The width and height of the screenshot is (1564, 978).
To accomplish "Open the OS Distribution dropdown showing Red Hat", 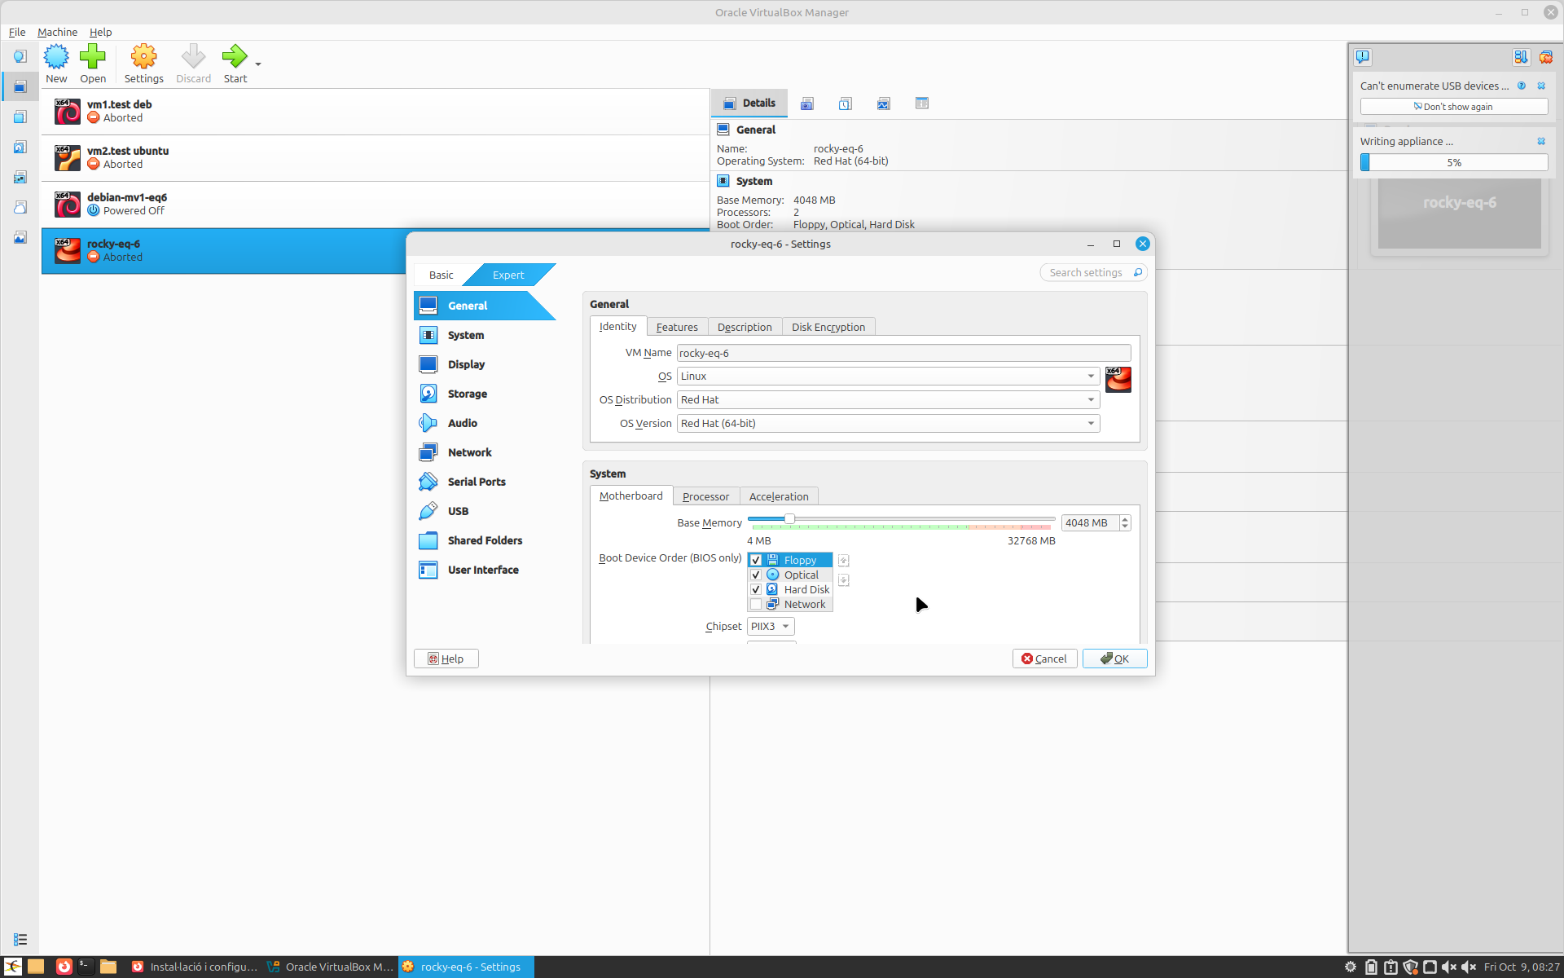I will [888, 399].
